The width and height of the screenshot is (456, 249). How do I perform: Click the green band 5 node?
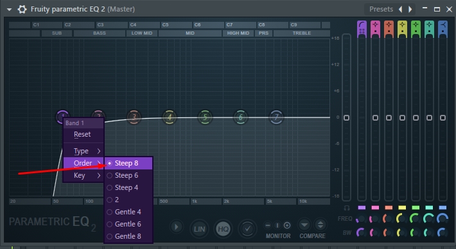click(x=205, y=117)
